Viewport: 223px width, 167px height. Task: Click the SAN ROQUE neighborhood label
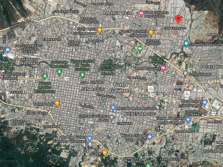(x=93, y=89)
